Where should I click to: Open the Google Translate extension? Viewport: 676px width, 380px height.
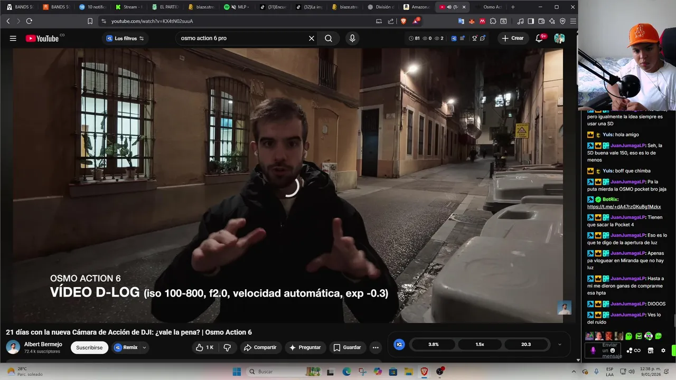point(461,21)
